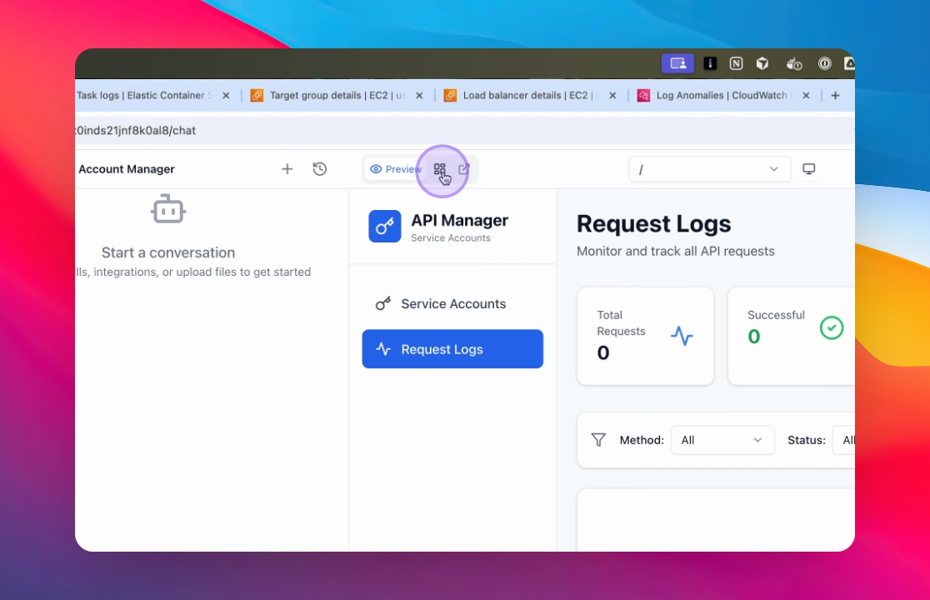
Task: Close the Task logs Elastic Container tab
Action: [x=226, y=96]
